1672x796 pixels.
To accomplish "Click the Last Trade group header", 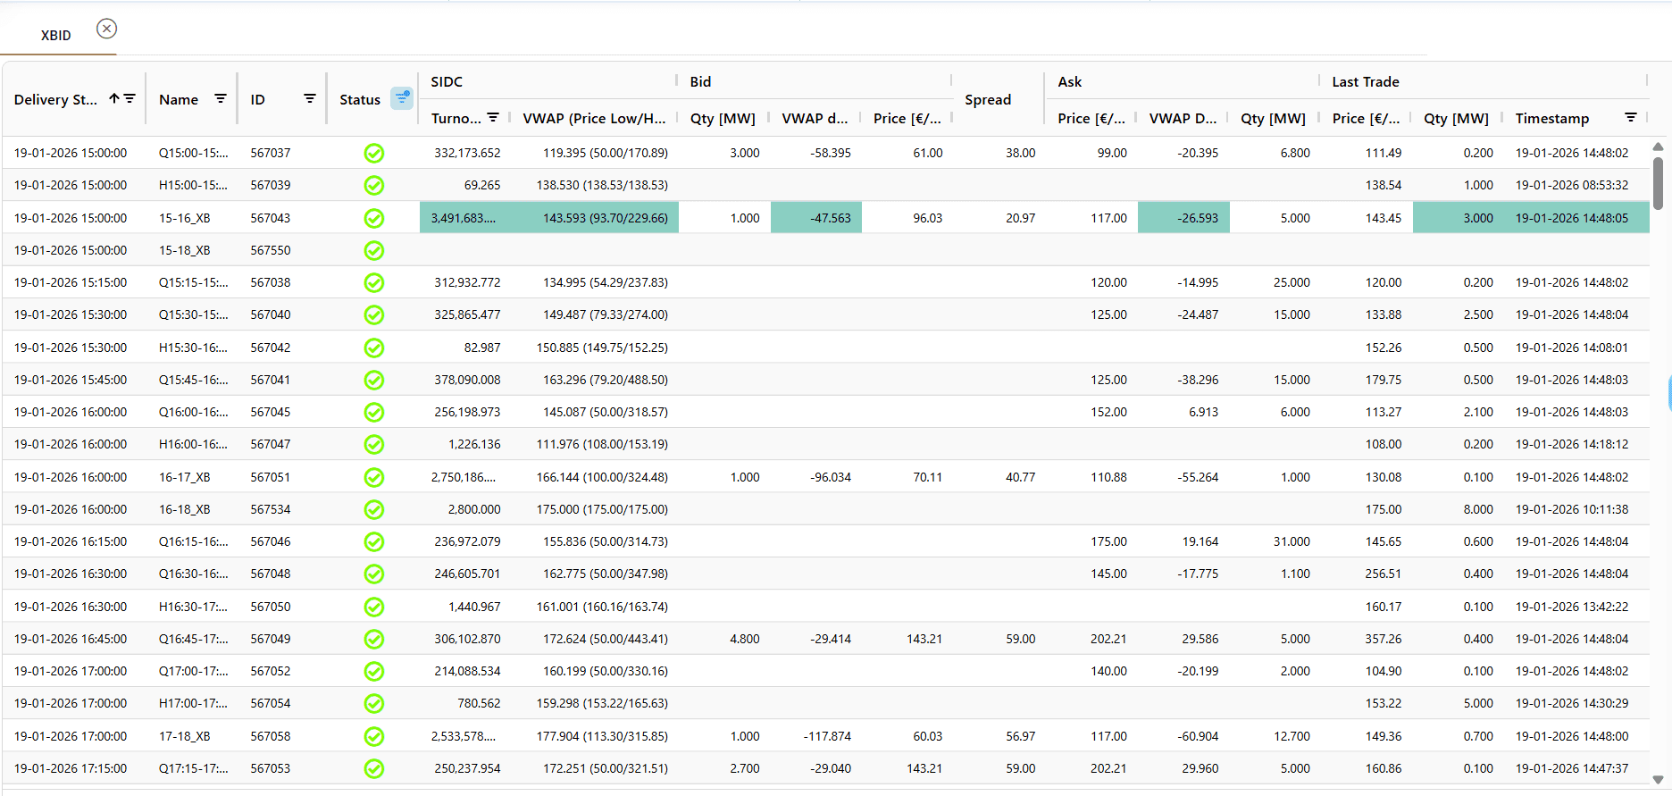I will (x=1365, y=81).
